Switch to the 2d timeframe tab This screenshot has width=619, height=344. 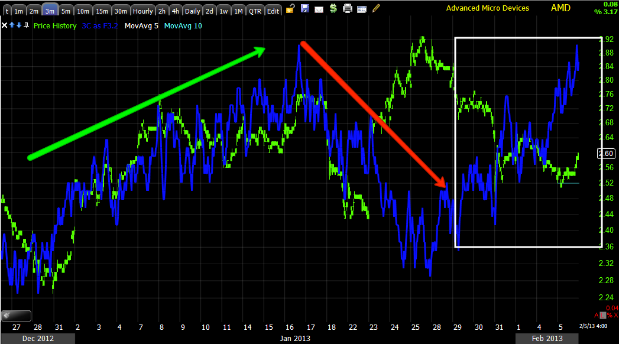coord(209,11)
